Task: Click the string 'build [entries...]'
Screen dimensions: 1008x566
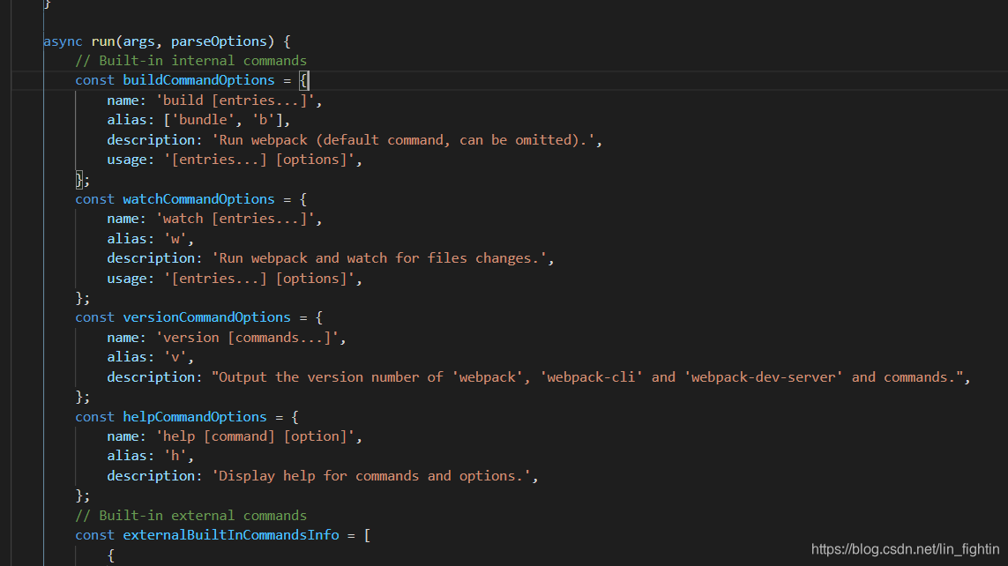Action: click(x=235, y=101)
